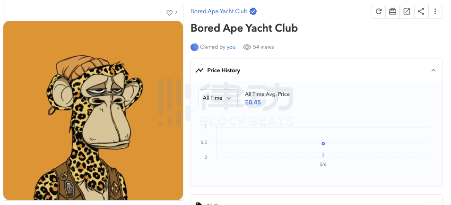Open the three-dot more options menu
451x205 pixels.
click(x=435, y=12)
